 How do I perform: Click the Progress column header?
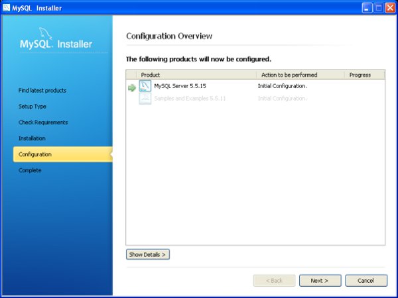[364, 75]
